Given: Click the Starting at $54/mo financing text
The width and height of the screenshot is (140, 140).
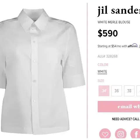Looking at the screenshot, I should [x=112, y=46].
